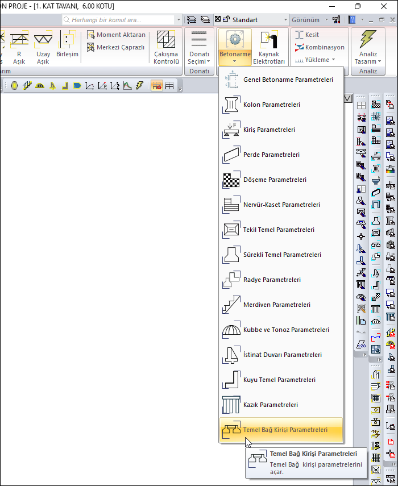The width and height of the screenshot is (398, 486).
Task: Click the Kubbe ve Tonoz dome icon
Action: tap(231, 330)
